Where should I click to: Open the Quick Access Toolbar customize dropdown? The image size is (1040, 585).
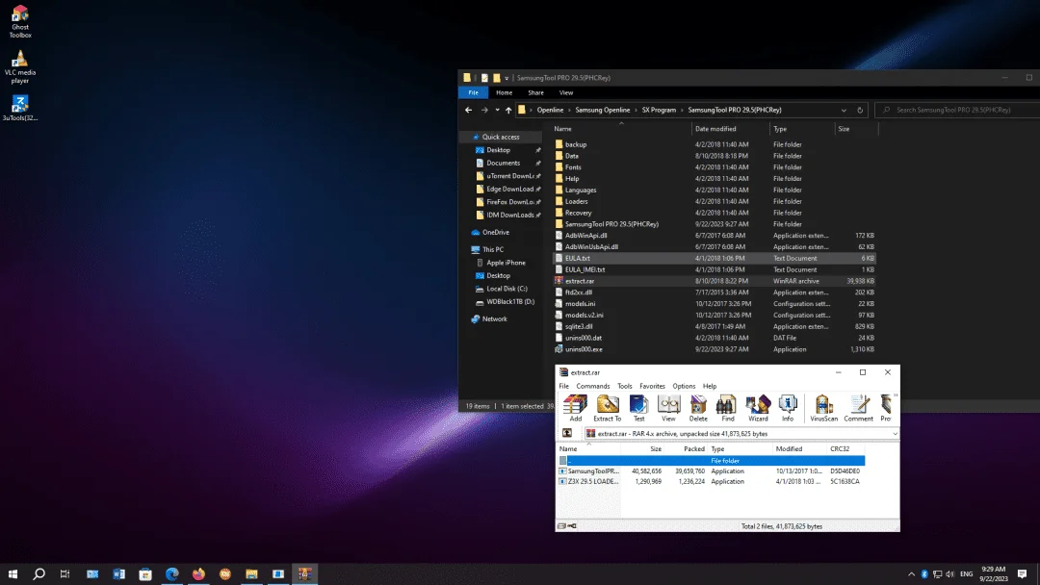(x=507, y=78)
